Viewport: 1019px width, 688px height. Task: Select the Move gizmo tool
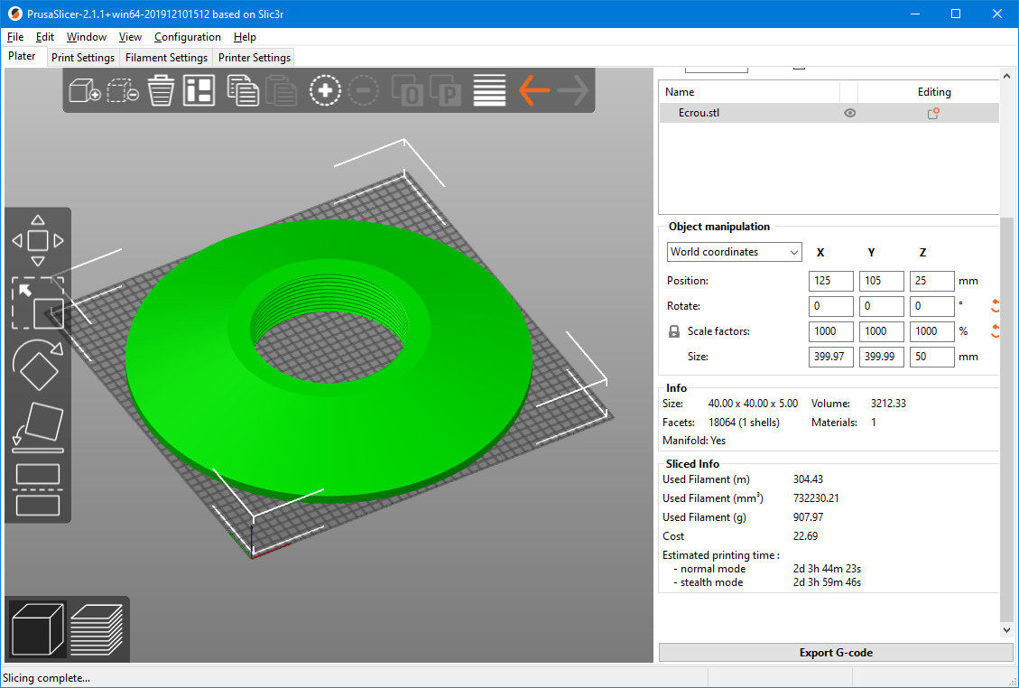[37, 241]
